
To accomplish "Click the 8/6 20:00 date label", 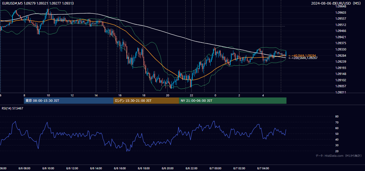I will [x=168, y=168].
